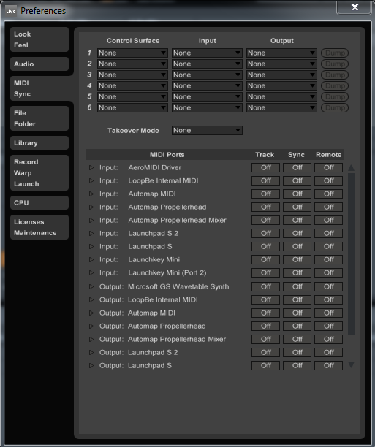375x447 pixels.
Task: Go to the Library tab
Action: [x=39, y=143]
